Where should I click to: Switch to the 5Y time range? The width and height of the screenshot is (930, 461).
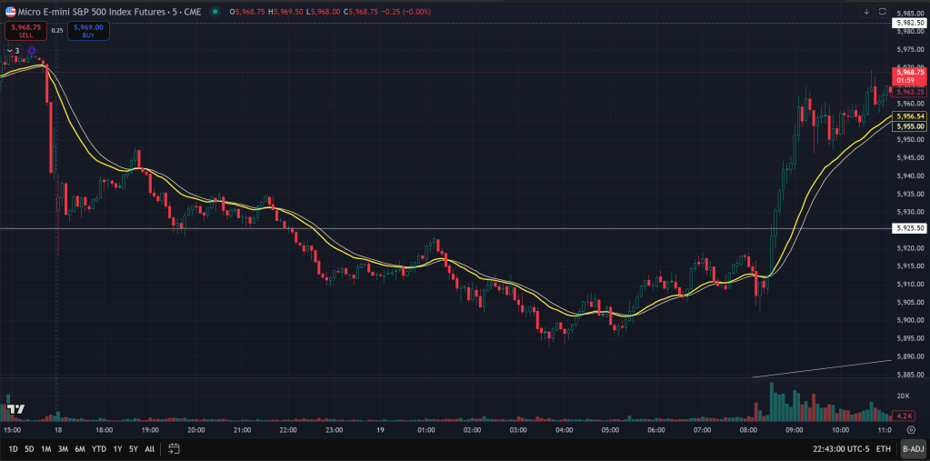[x=133, y=448]
